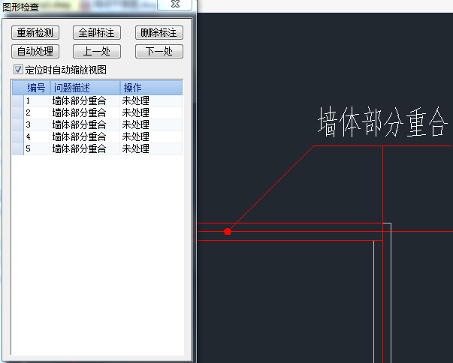
Task: Go to previous issue with 上一处
Action: [97, 51]
